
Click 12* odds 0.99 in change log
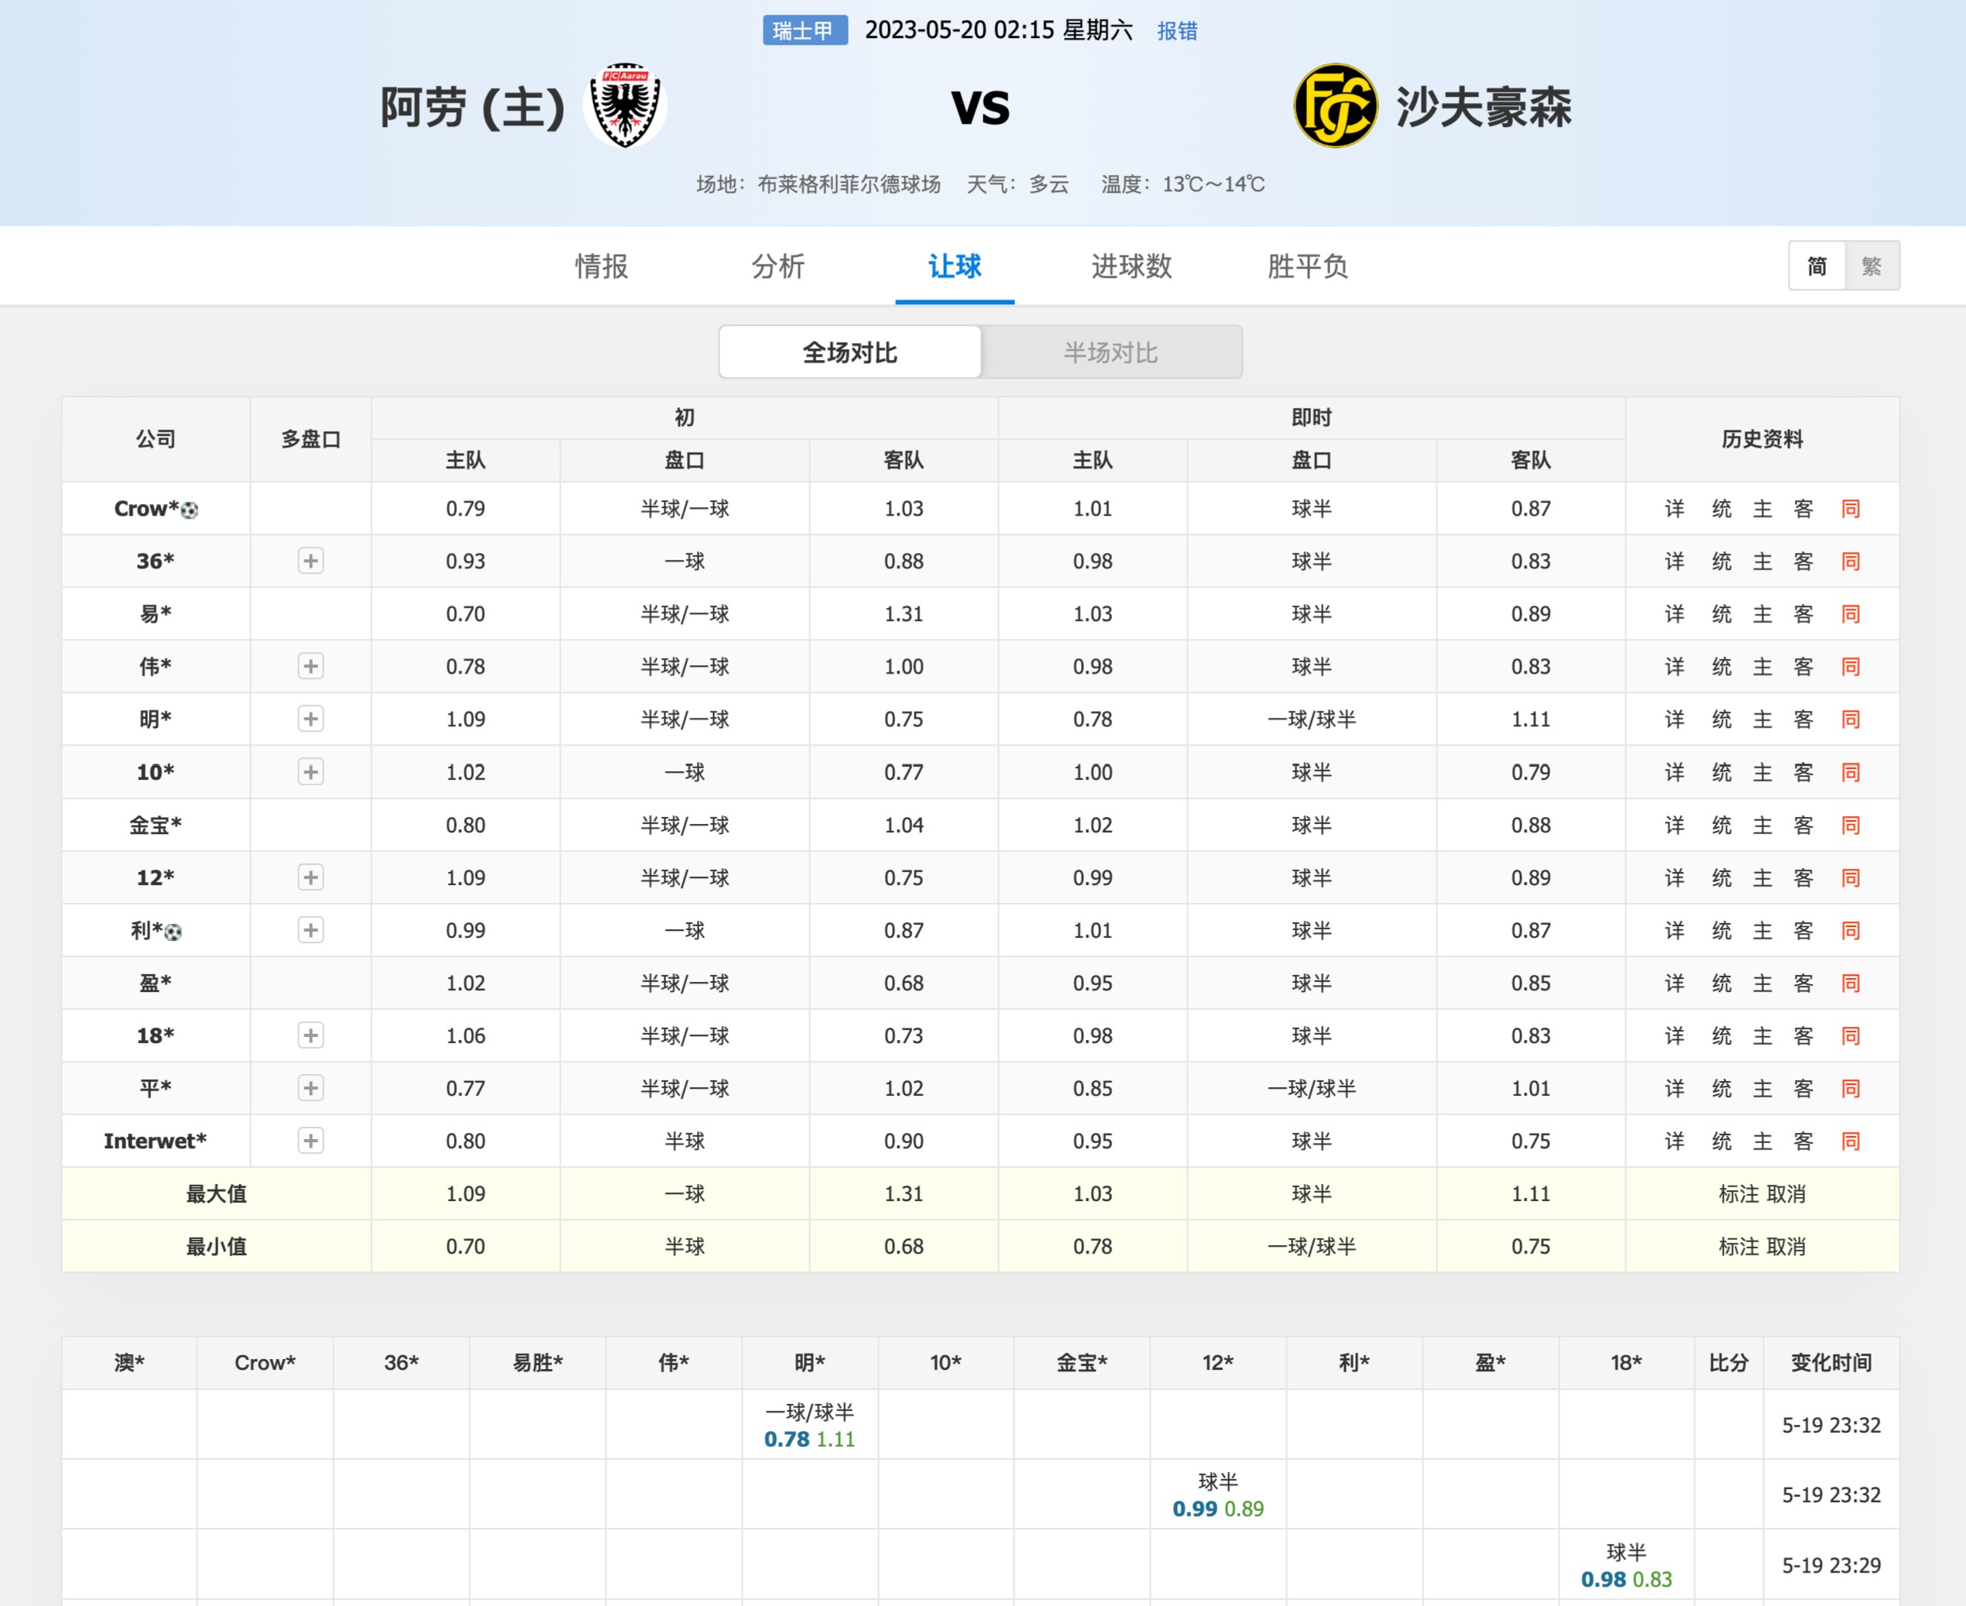(1196, 1508)
